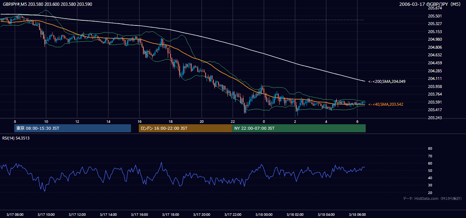
Task: Click hour tick 20 under the price chart
Action: pyautogui.click(x=202, y=121)
